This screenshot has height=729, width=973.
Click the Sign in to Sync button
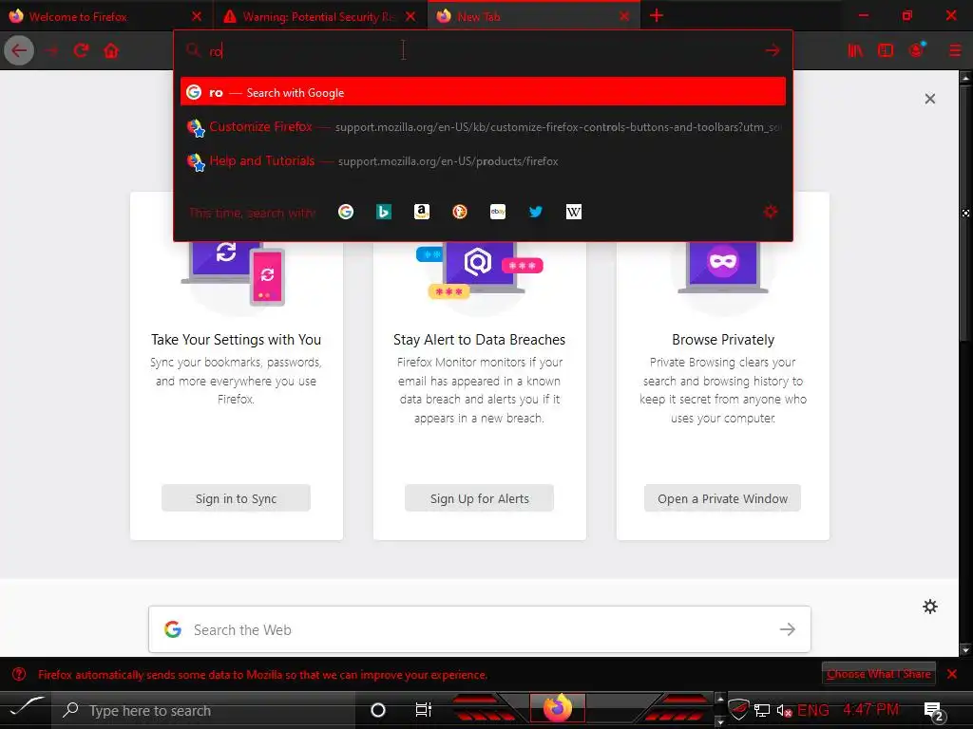[x=236, y=498]
